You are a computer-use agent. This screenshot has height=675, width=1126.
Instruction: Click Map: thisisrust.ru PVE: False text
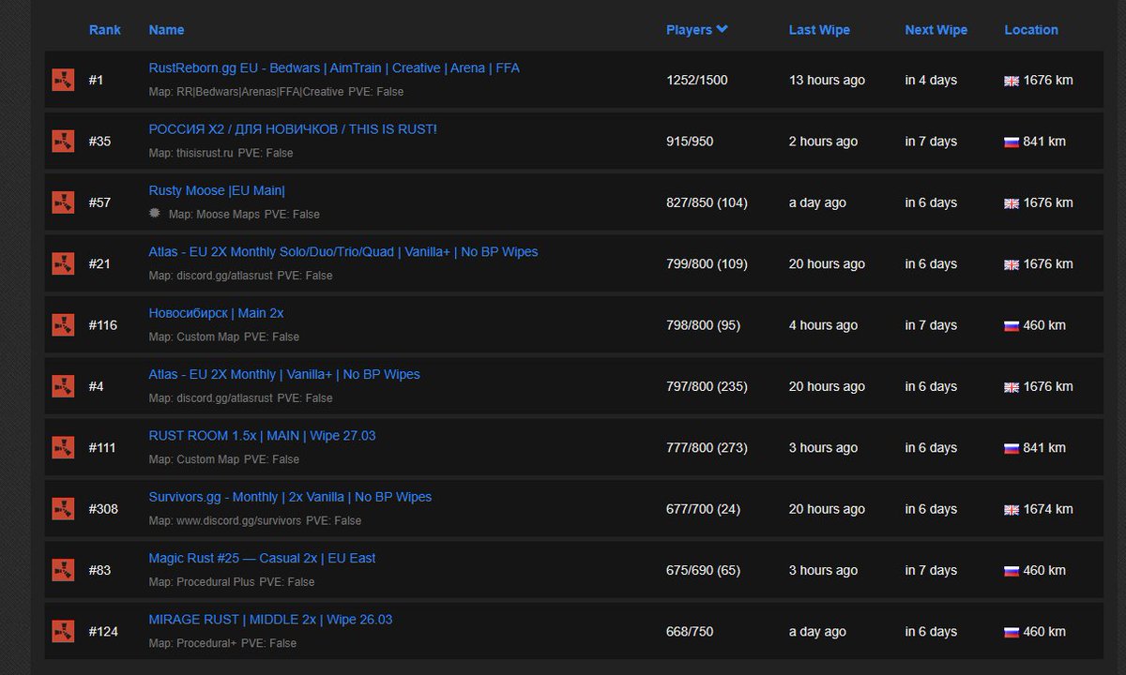coord(221,153)
